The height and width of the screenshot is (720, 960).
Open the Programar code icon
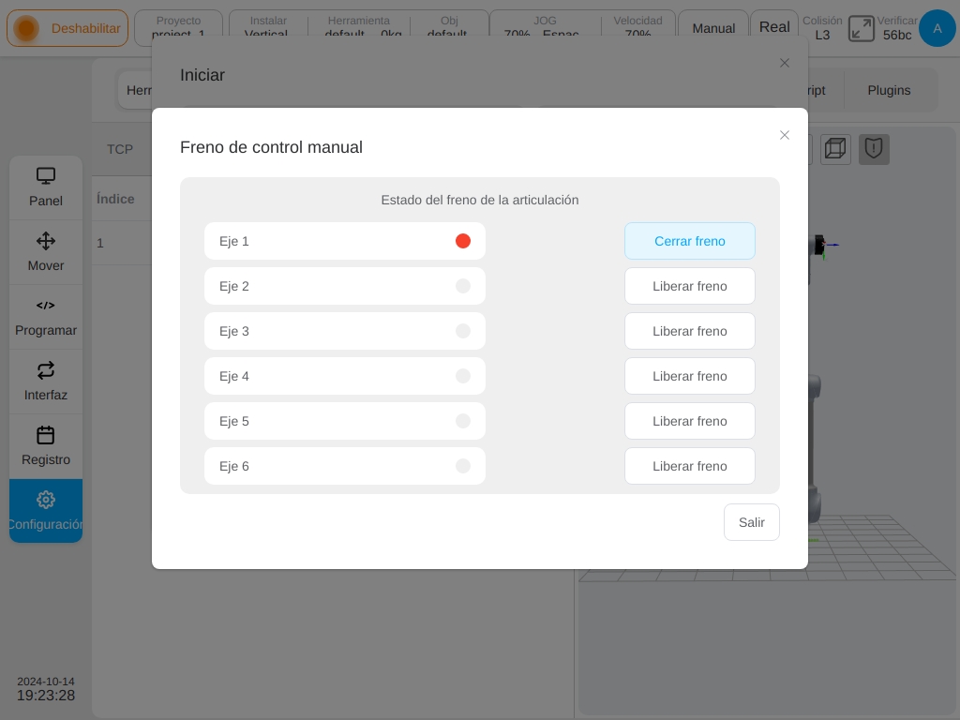coord(46,306)
